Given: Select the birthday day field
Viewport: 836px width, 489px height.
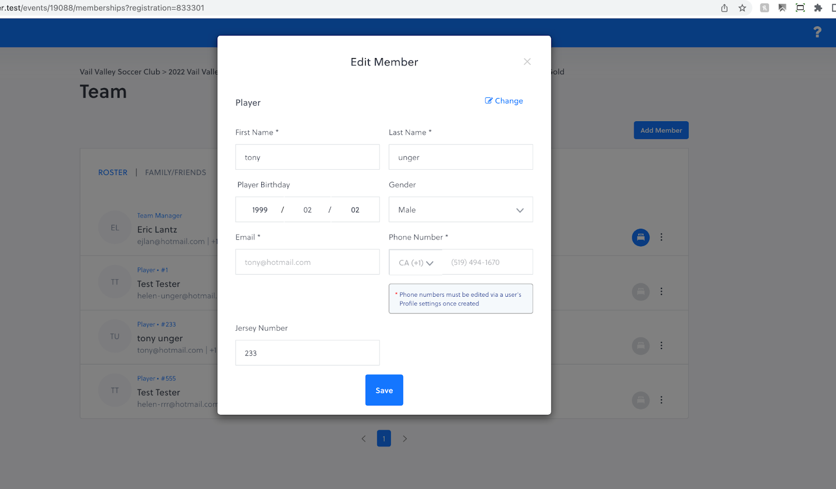Looking at the screenshot, I should 355,209.
